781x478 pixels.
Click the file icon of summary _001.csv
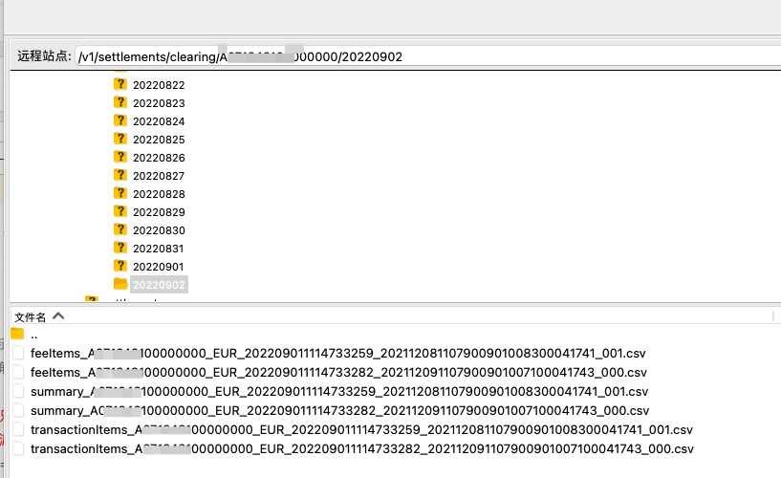pos(17,391)
